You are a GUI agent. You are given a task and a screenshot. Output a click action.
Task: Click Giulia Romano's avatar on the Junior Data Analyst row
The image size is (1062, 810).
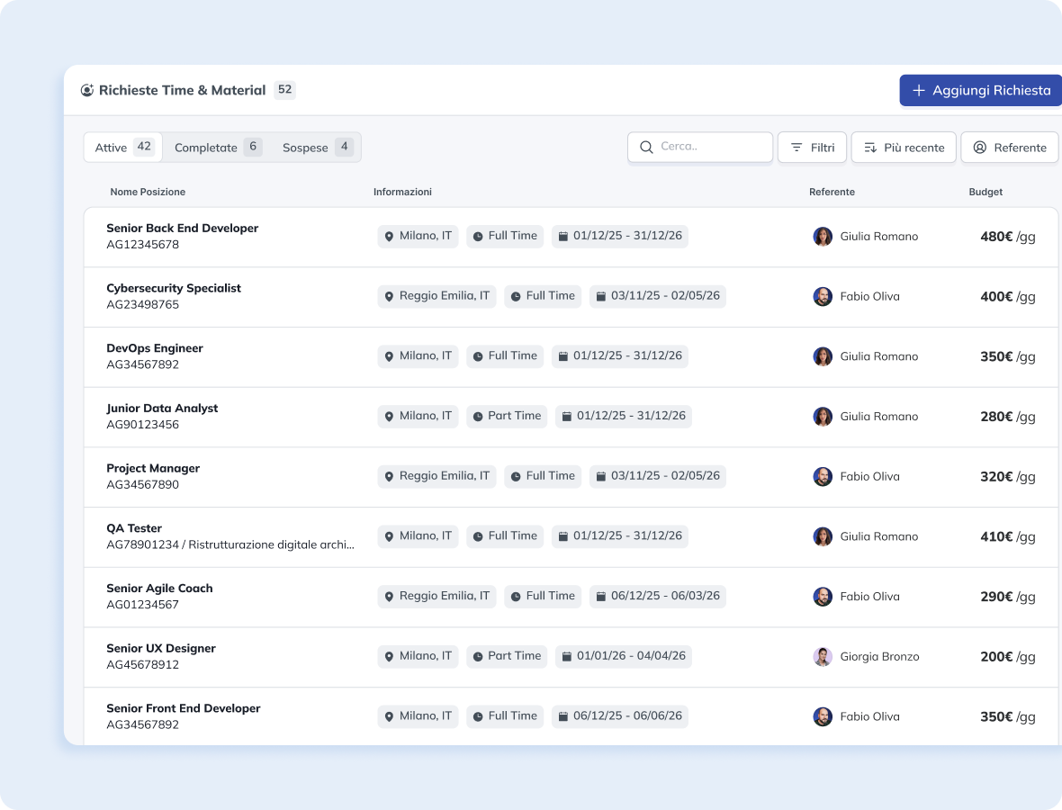point(823,417)
